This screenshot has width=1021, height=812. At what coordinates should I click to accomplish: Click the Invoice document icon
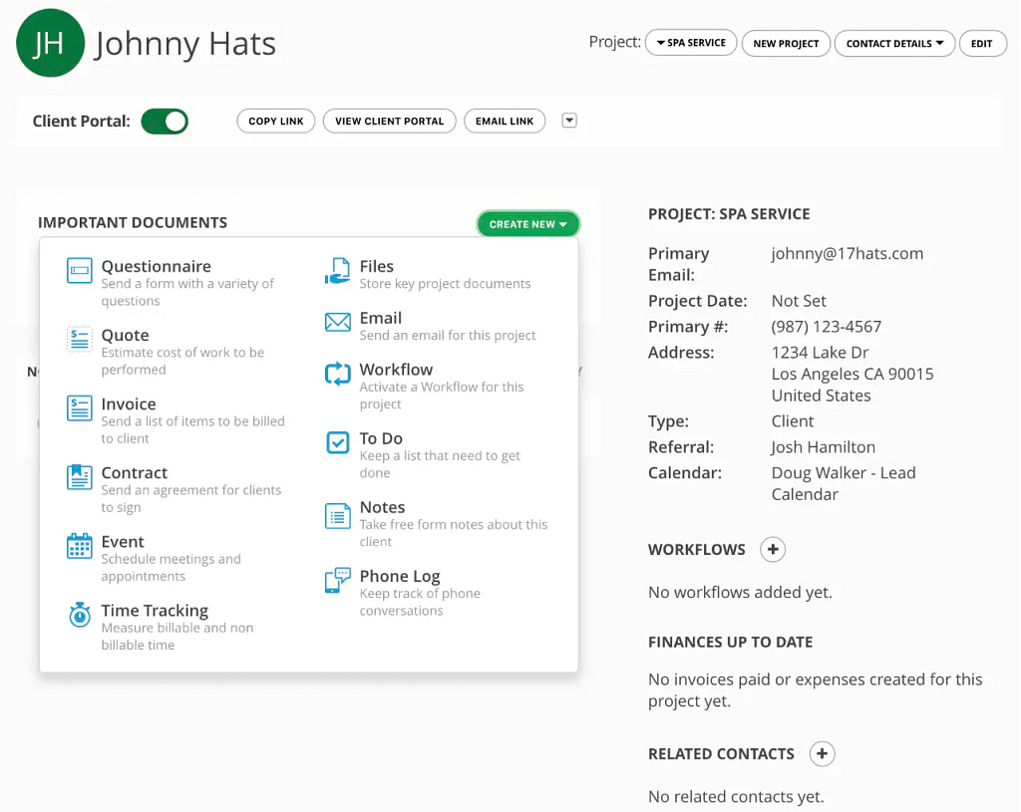pos(80,407)
